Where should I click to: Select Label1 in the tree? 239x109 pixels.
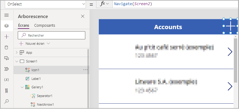[x=36, y=79]
